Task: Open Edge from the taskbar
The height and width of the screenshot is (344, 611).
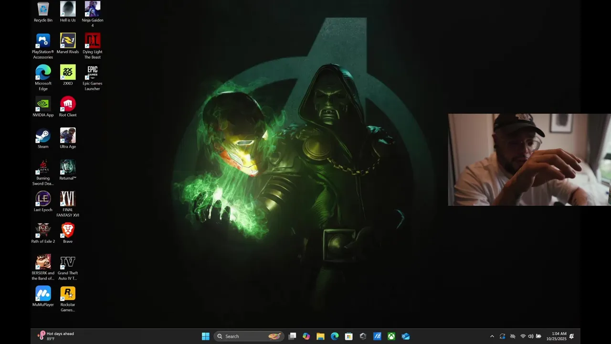Action: coord(335,336)
